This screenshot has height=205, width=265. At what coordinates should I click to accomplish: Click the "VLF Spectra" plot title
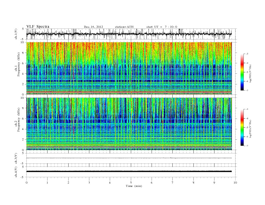click(38, 26)
